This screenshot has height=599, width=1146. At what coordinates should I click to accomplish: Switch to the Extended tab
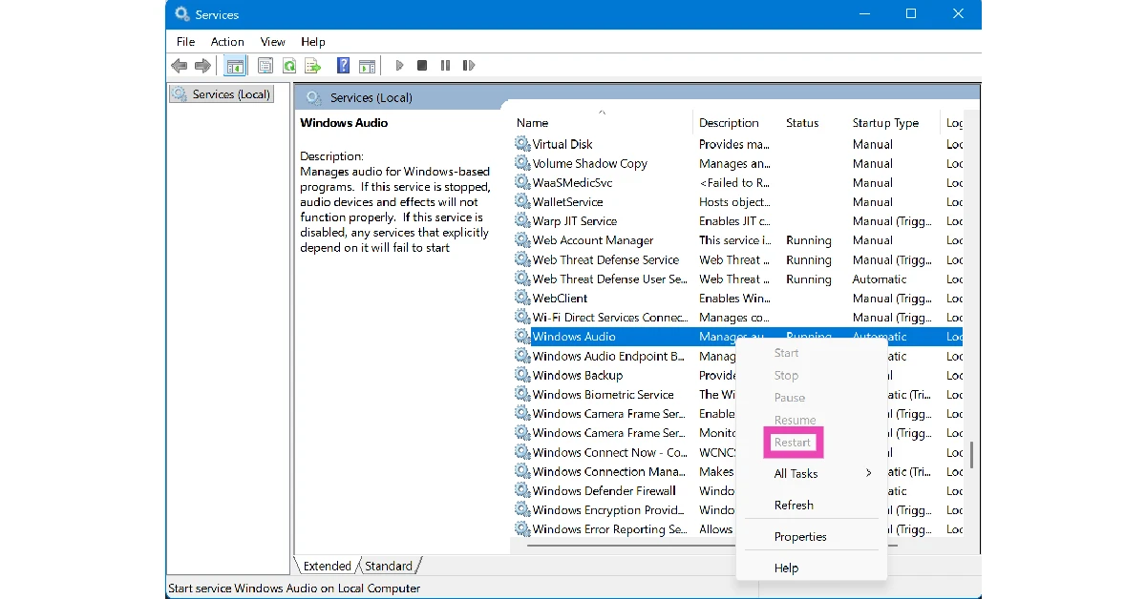[326, 565]
